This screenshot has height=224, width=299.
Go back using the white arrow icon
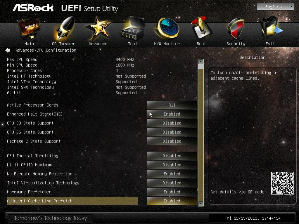(x=8, y=50)
